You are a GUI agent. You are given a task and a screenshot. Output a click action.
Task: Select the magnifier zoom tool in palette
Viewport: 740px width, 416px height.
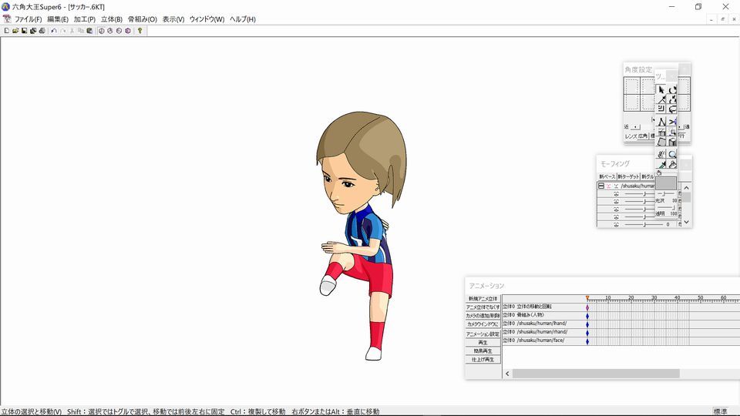[672, 154]
